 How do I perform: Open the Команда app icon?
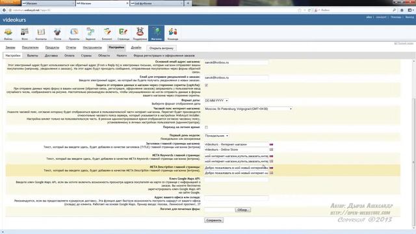[x=173, y=34]
